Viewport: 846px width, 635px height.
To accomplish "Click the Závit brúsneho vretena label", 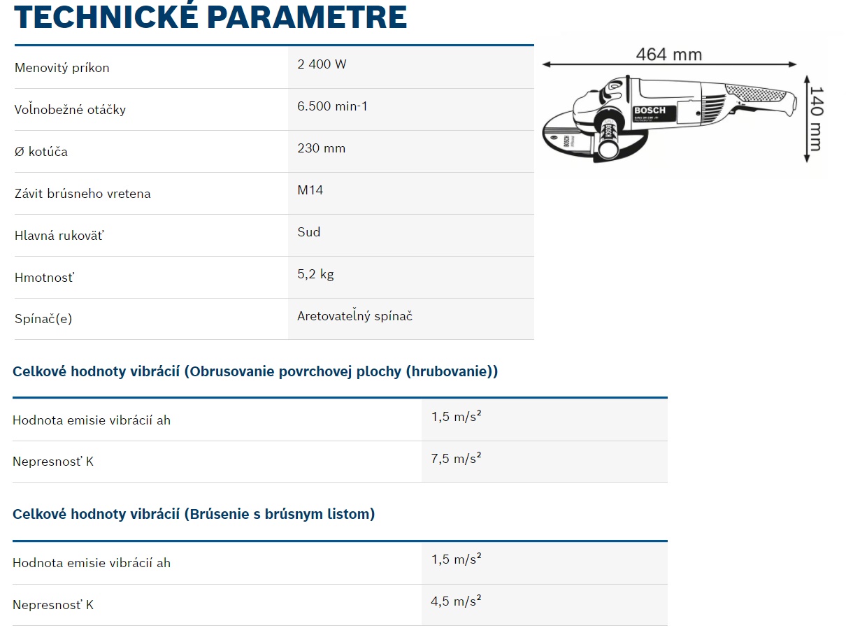I will click(x=83, y=194).
